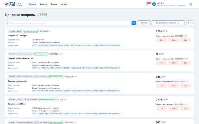
Task: Click in the price request search field
Action: (x=68, y=23)
